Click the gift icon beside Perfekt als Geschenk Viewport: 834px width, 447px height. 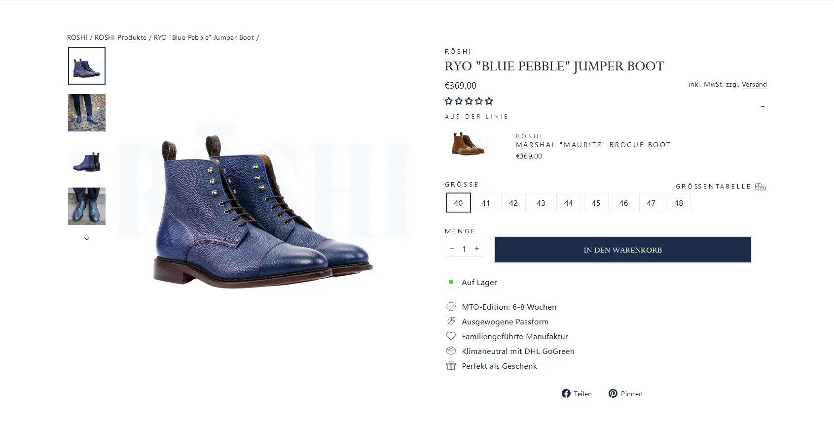451,366
